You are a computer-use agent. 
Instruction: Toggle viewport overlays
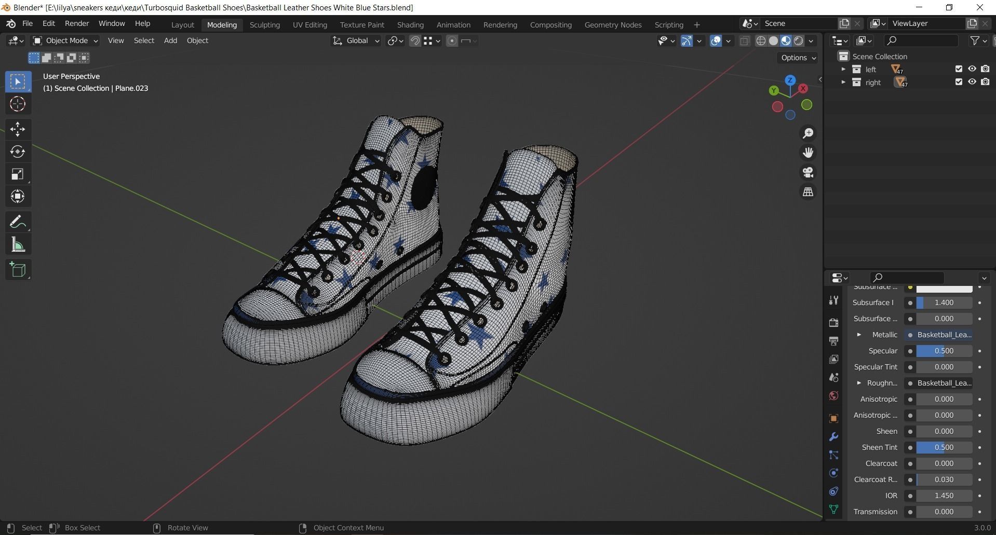pyautogui.click(x=716, y=41)
